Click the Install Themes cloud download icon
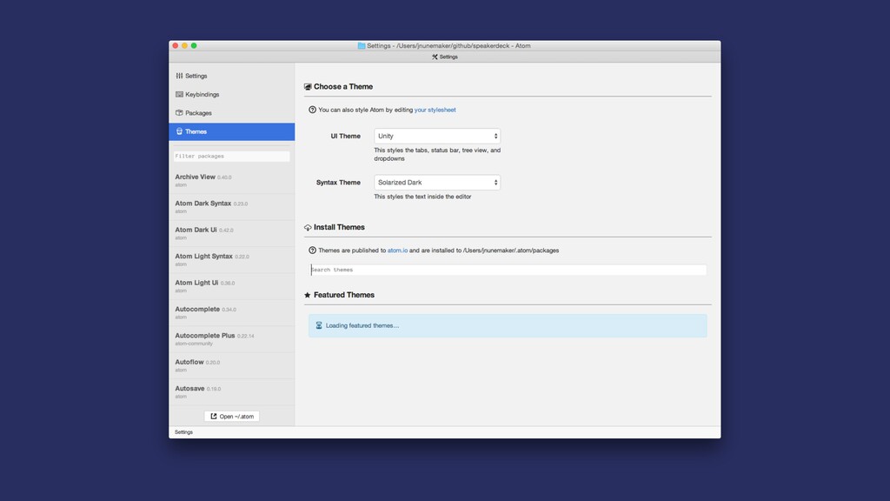This screenshot has width=890, height=501. click(x=308, y=227)
